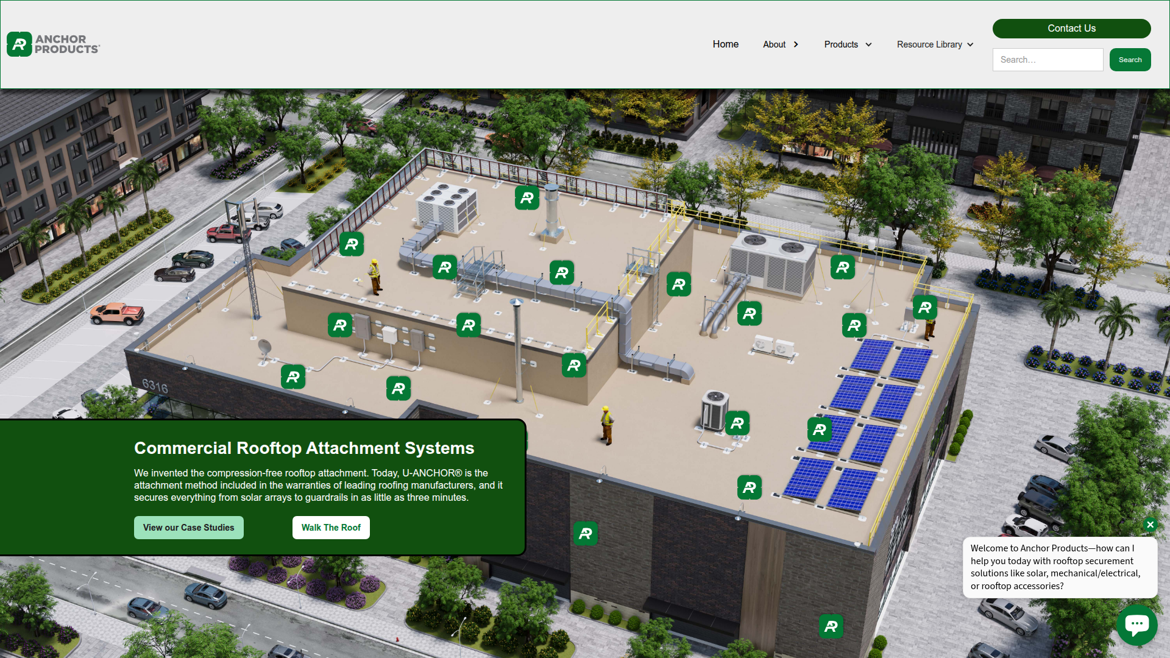The width and height of the screenshot is (1170, 658).
Task: Click the Contact Us button
Action: click(x=1072, y=29)
